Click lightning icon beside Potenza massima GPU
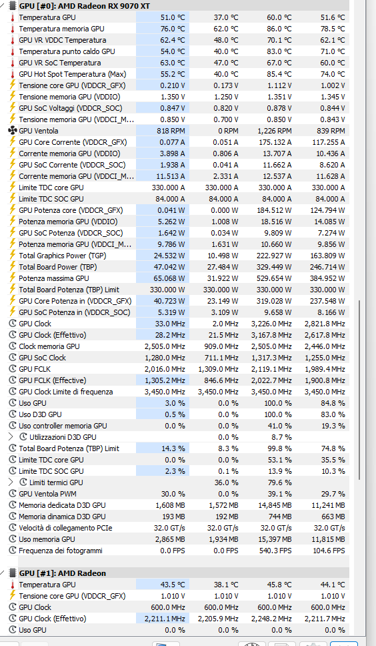 (13, 278)
